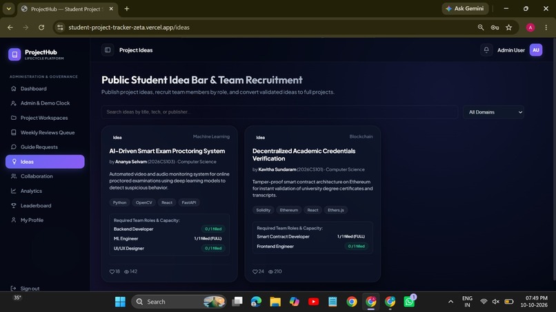Open WhatsApp from the taskbar

tap(409, 302)
